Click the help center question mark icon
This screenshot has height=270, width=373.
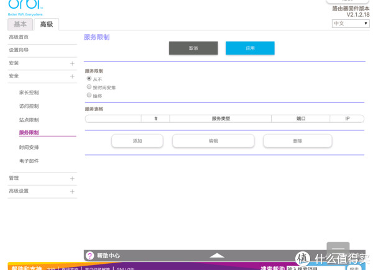tap(90, 256)
